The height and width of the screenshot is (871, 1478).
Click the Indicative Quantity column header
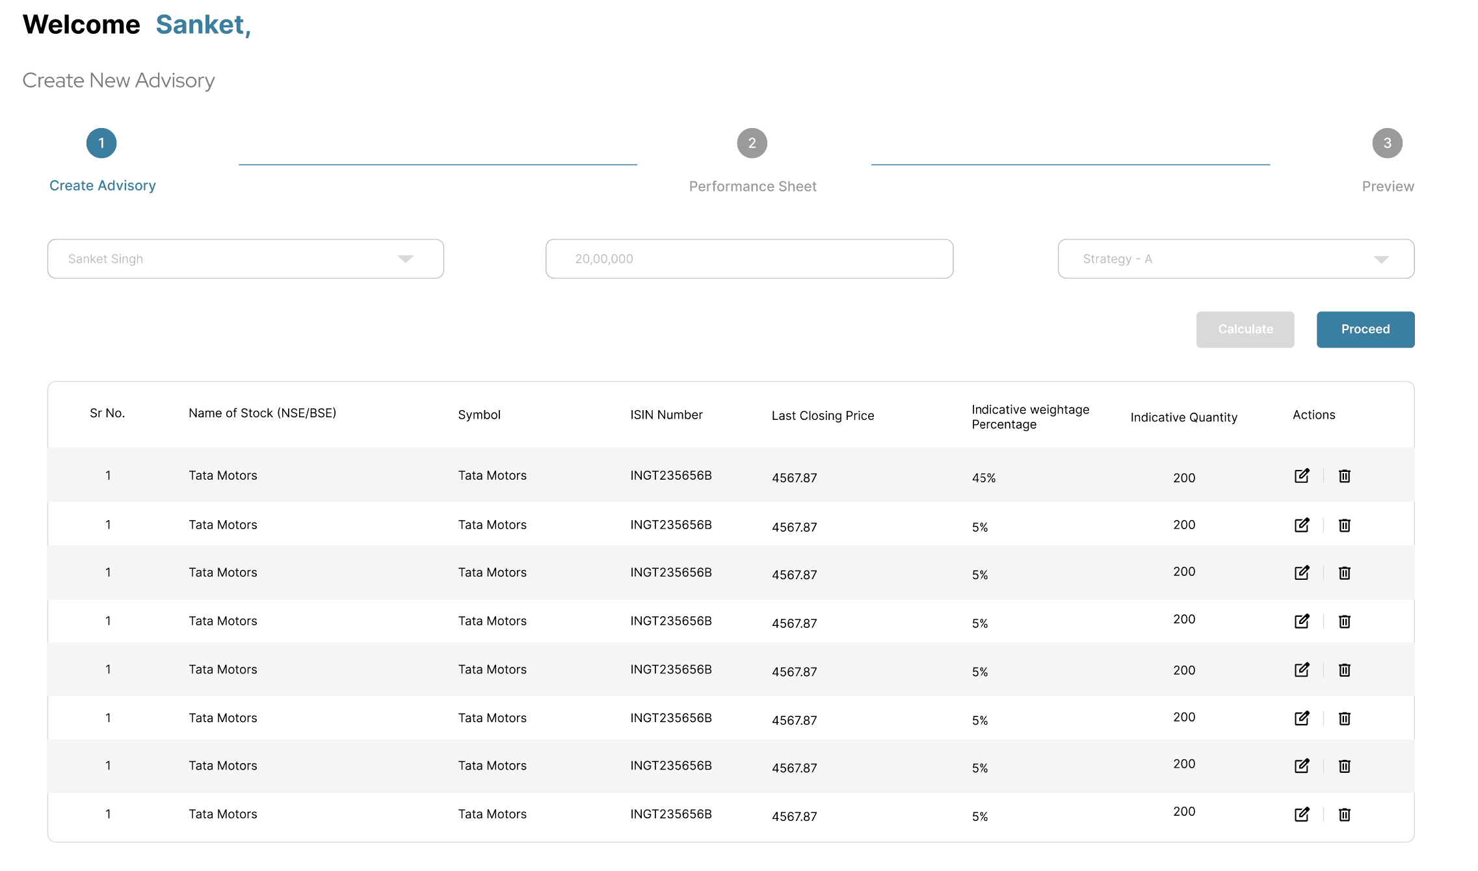(1183, 417)
